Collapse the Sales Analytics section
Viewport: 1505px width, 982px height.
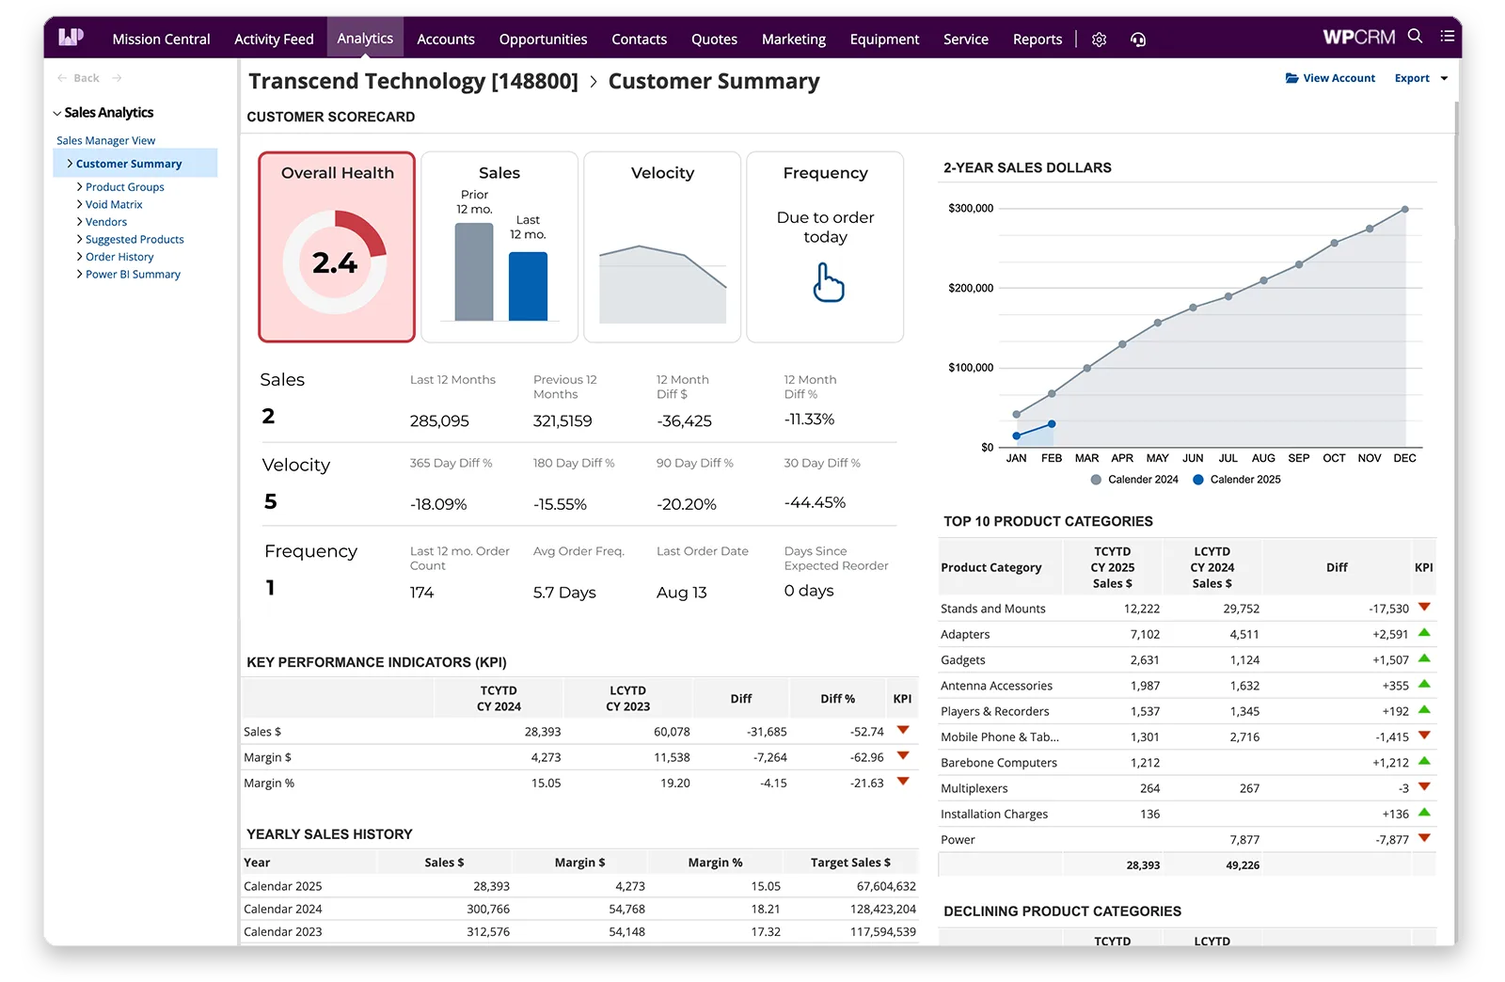pyautogui.click(x=57, y=113)
